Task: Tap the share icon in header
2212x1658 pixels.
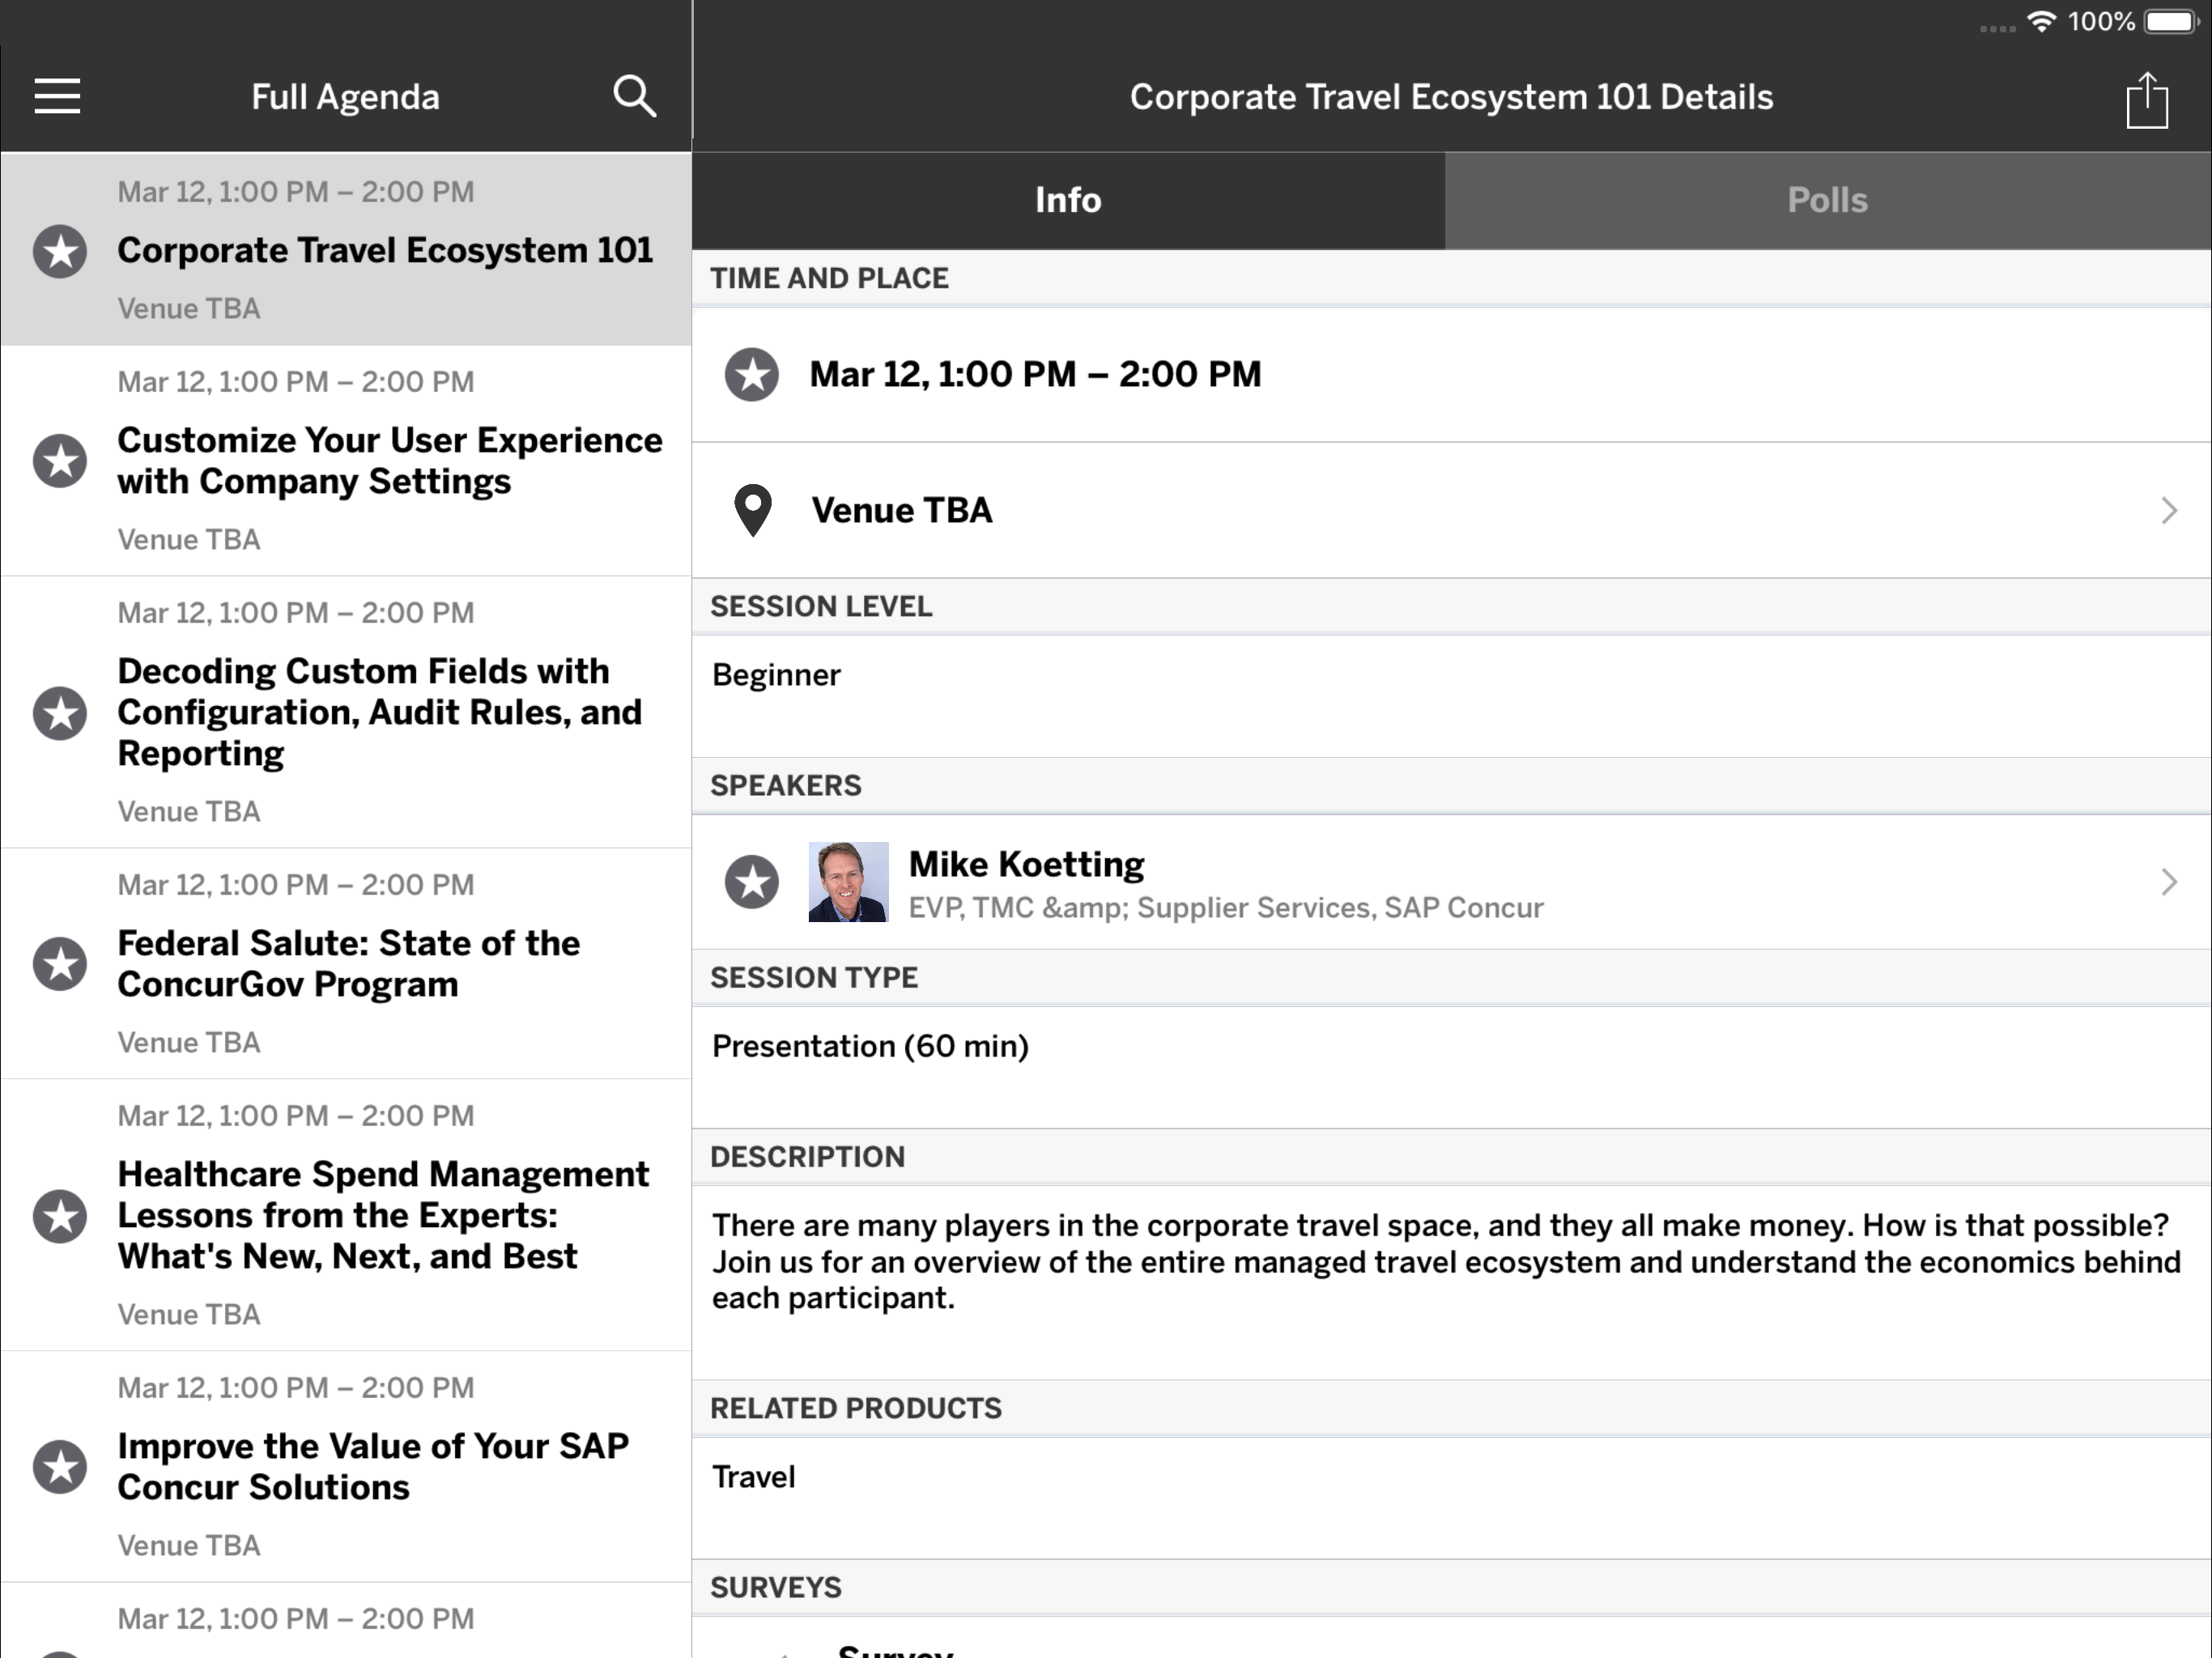Action: [2146, 100]
